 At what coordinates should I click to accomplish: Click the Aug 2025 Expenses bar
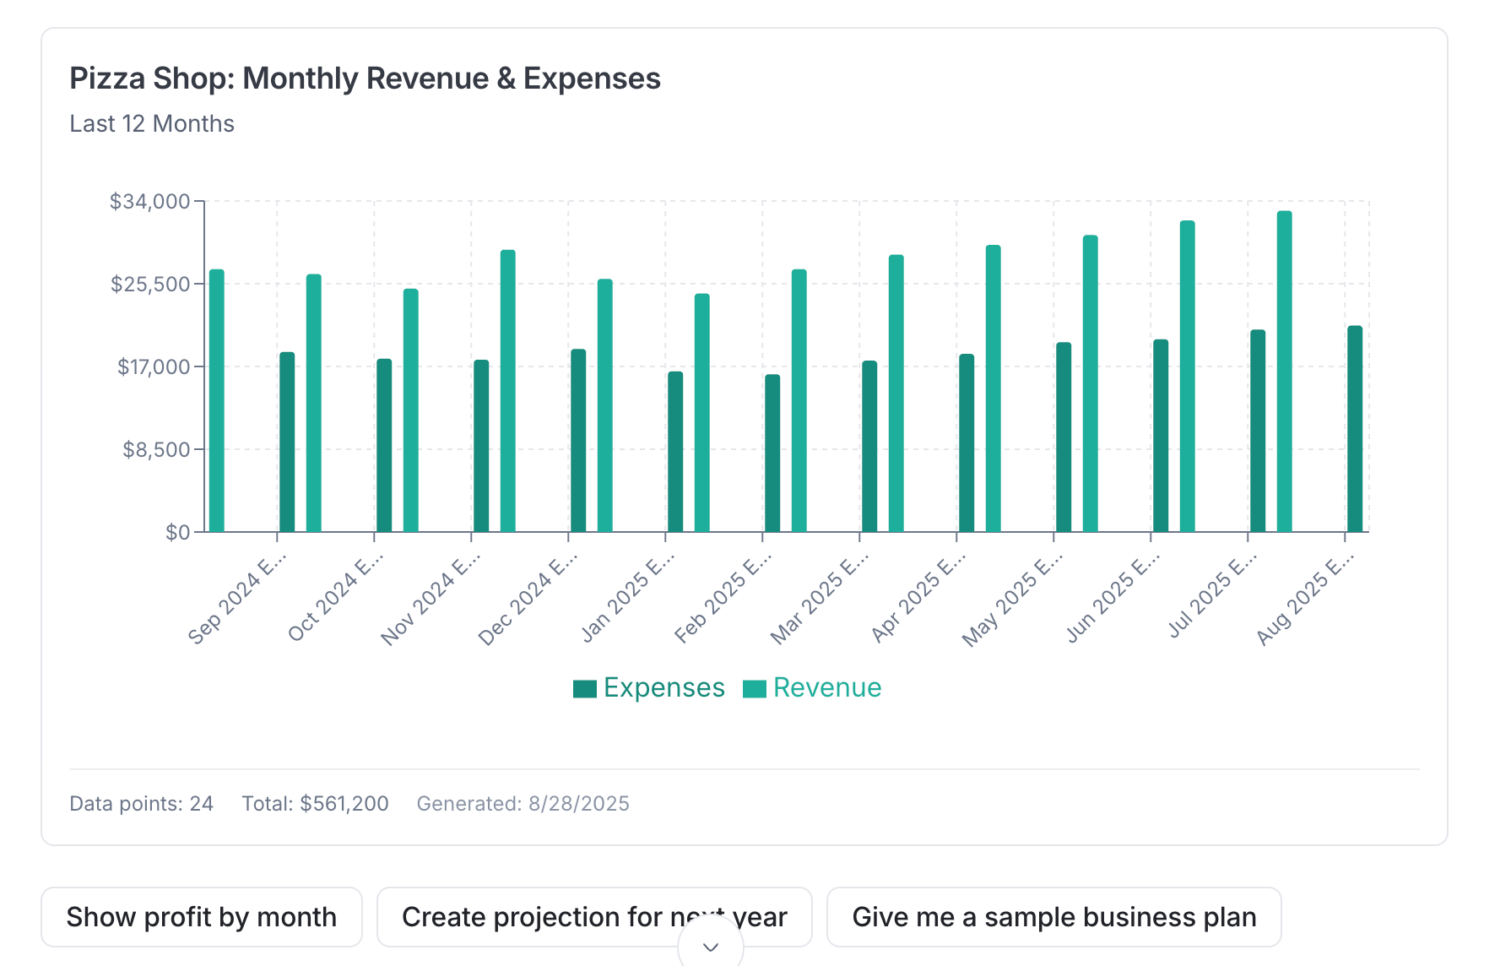1355,429
